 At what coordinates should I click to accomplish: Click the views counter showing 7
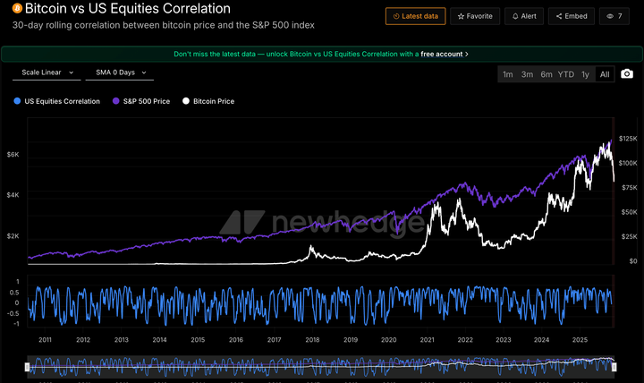(614, 16)
